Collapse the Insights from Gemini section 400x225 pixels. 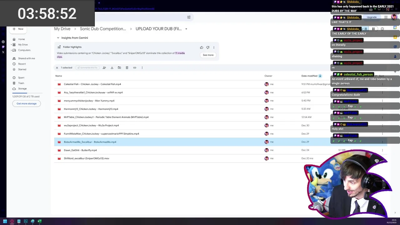58,38
